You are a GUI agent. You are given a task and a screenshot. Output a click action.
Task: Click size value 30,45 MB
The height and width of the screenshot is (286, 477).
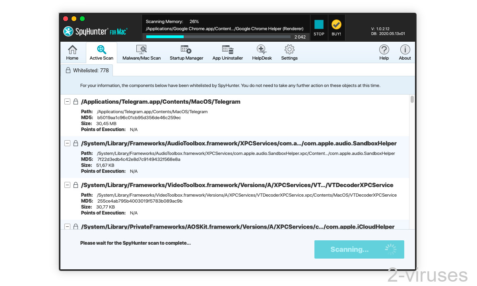tap(106, 124)
